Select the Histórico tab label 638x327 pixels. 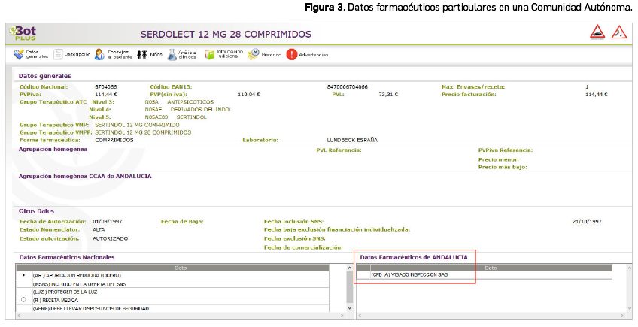271,54
